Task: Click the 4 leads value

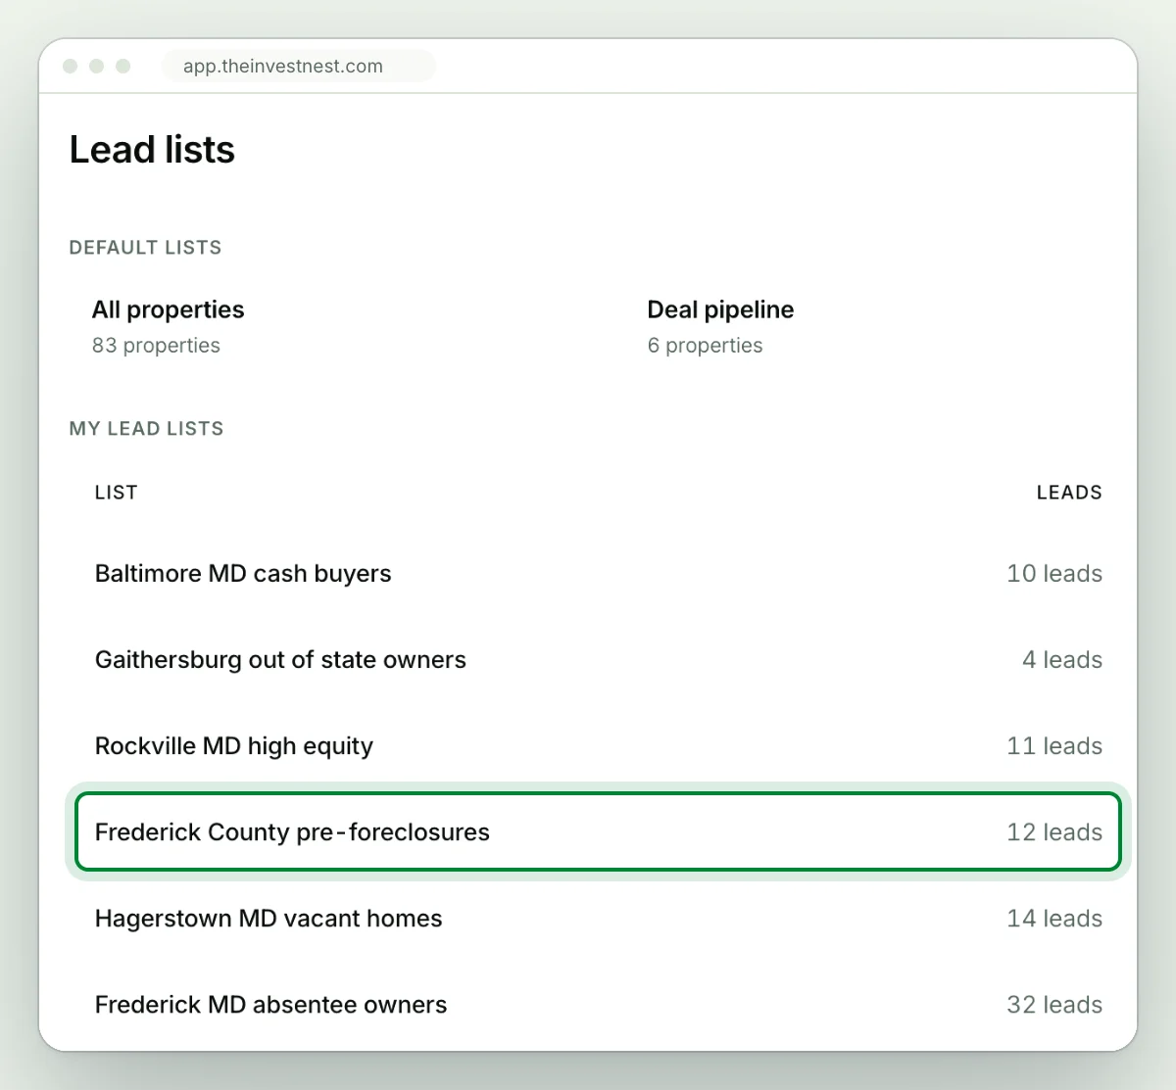Action: [x=1062, y=660]
